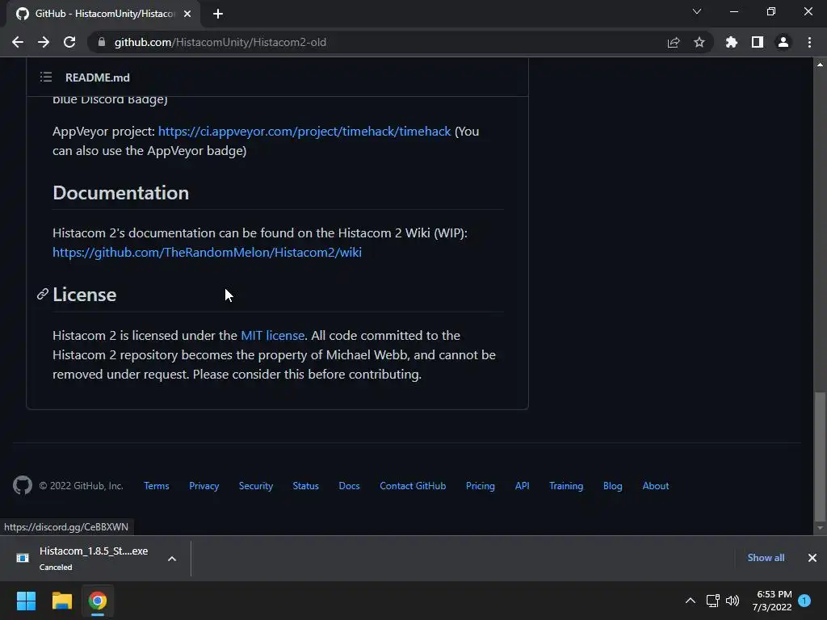Open the Terms footer link
This screenshot has width=827, height=620.
[157, 485]
